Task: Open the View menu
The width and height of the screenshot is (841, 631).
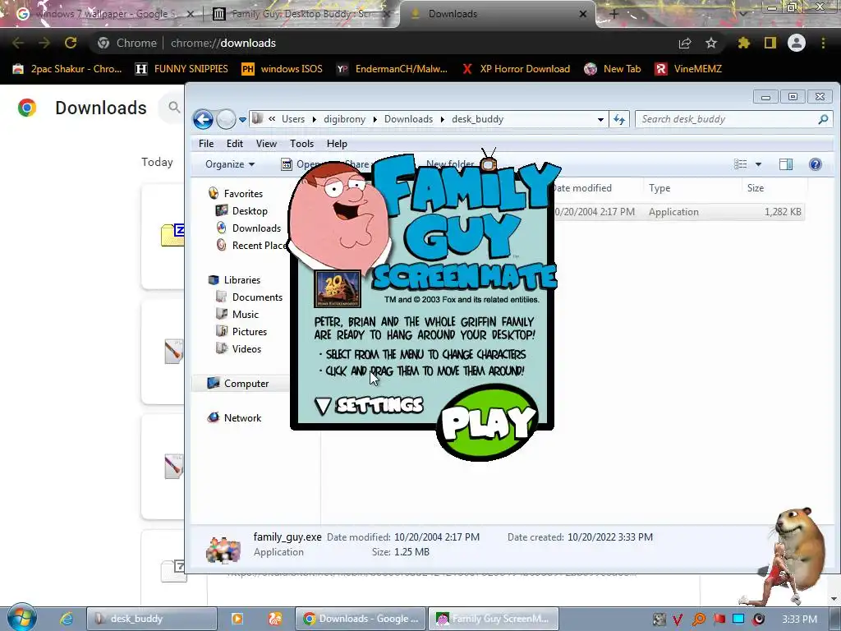Action: [x=266, y=143]
